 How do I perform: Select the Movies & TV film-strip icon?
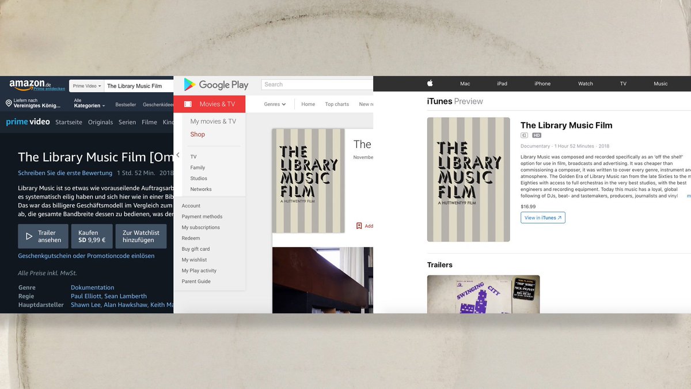click(x=188, y=104)
